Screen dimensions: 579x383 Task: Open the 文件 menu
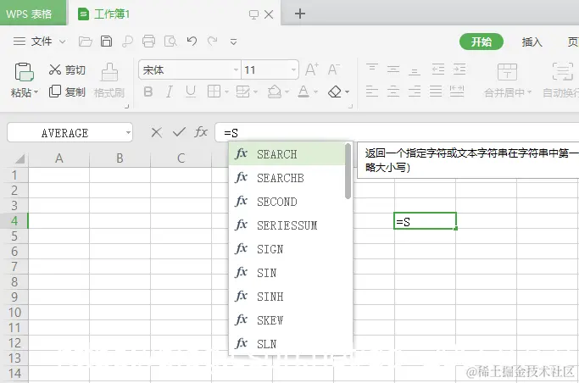42,42
